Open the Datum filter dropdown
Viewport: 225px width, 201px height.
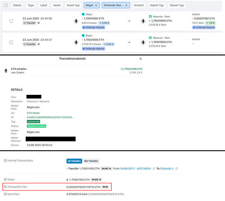[x=17, y=5]
